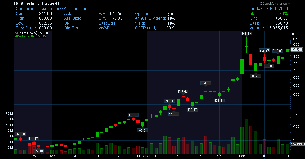
Task: Click the Last value 858.40 in header
Action: pos(282,23)
